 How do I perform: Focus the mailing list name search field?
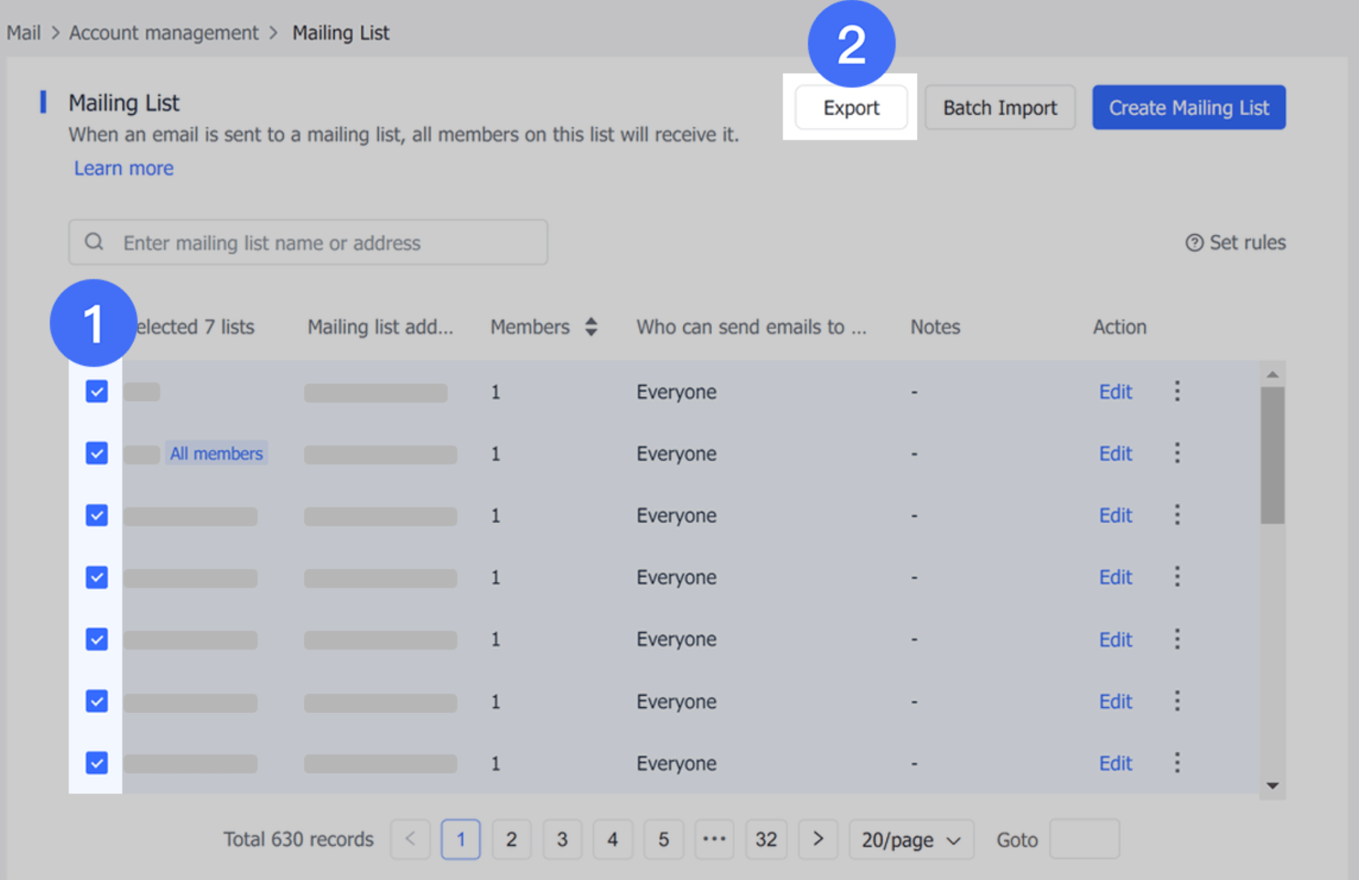(x=308, y=242)
